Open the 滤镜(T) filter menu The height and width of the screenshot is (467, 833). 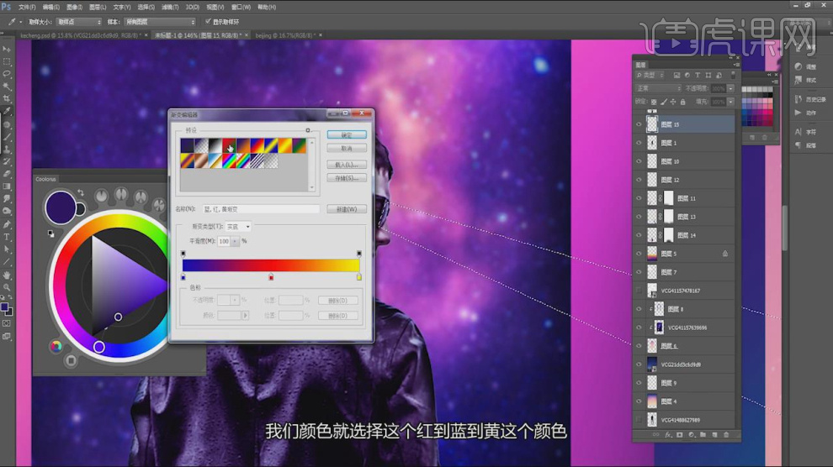(175, 6)
